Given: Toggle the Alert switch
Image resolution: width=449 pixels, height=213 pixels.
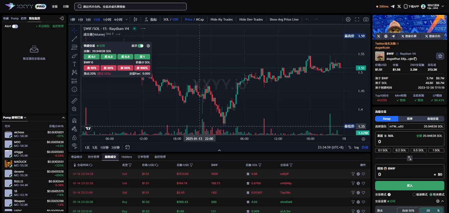Looking at the screenshot, I should [x=15, y=26].
